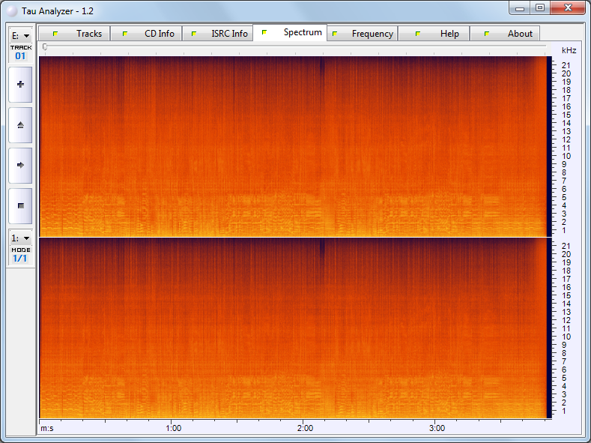Click the TRACK 01 indicator
Screen dimensions: 591x443
point(20,52)
